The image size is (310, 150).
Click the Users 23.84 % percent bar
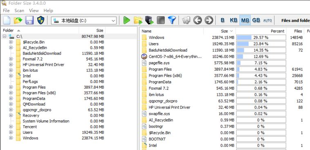[261, 44]
